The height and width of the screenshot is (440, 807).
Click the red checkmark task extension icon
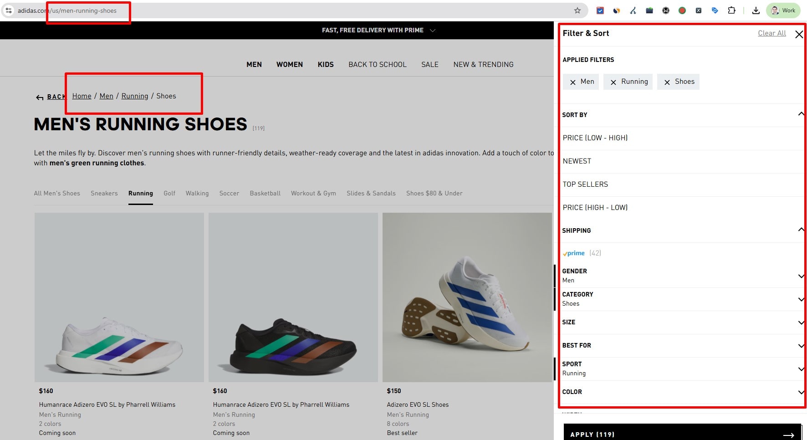pyautogui.click(x=600, y=10)
